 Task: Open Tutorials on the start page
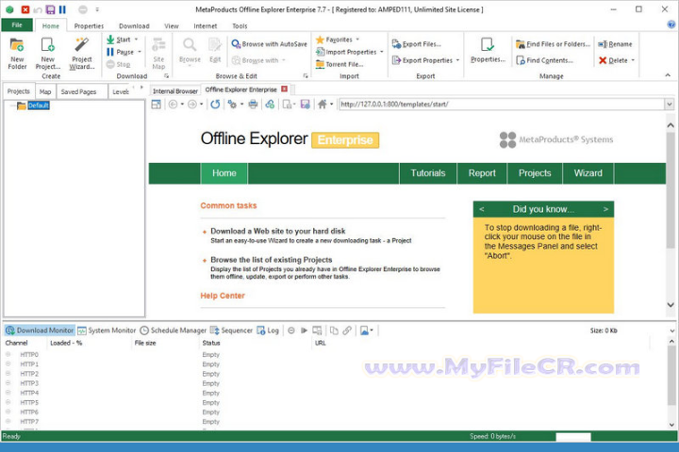428,173
